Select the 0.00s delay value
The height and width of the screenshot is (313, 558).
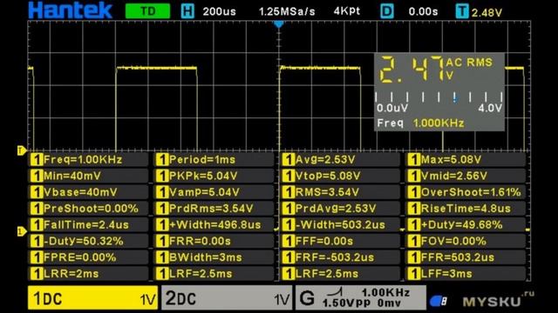[423, 11]
